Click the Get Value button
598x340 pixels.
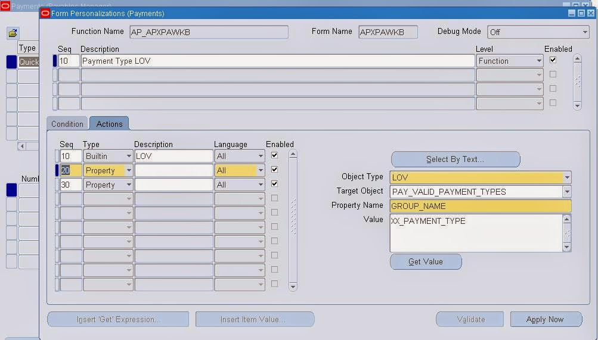[x=426, y=261]
